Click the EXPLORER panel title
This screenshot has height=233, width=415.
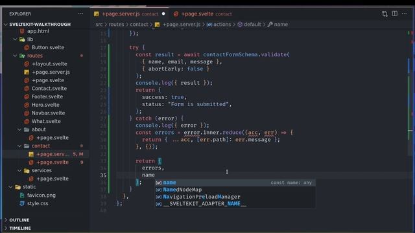[20, 14]
